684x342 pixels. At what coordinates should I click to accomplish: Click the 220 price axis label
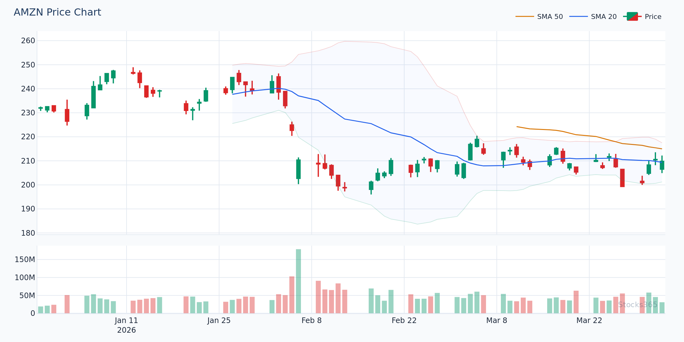tap(28, 137)
